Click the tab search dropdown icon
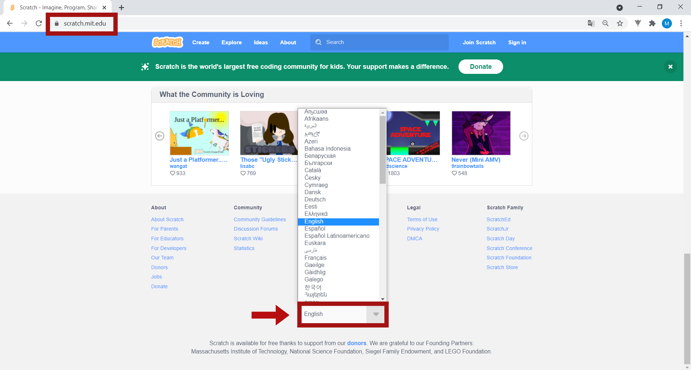This screenshot has height=370, width=691. [x=620, y=8]
